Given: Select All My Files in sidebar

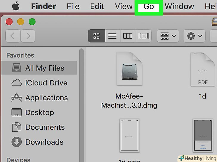Looking at the screenshot, I should pos(39,68).
